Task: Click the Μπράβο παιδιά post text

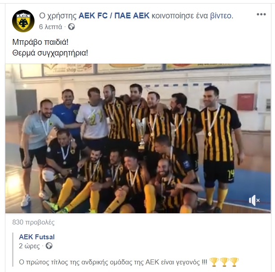Action: 40,42
